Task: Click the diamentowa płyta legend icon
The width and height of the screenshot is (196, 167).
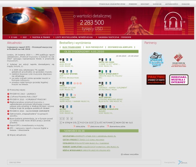Action: [108, 126]
